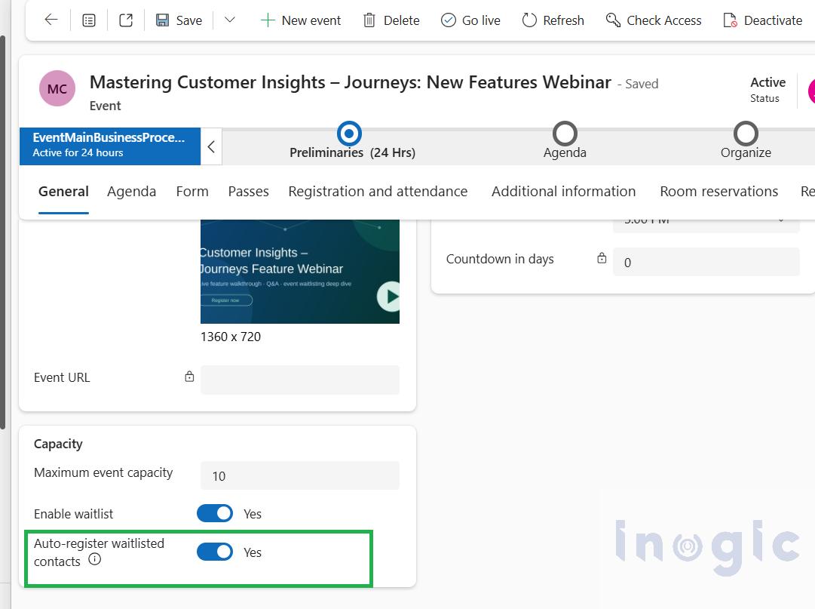This screenshot has height=609, width=815.
Task: Collapse the business process flow chevron
Action: (x=211, y=146)
